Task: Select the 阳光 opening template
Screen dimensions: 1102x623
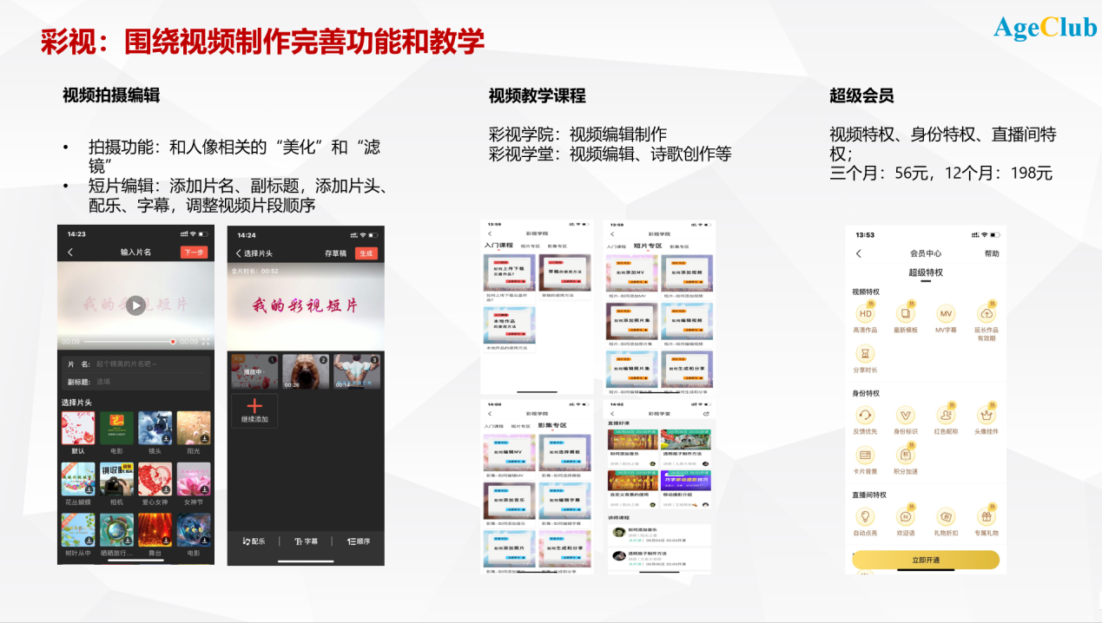Action: (194, 429)
